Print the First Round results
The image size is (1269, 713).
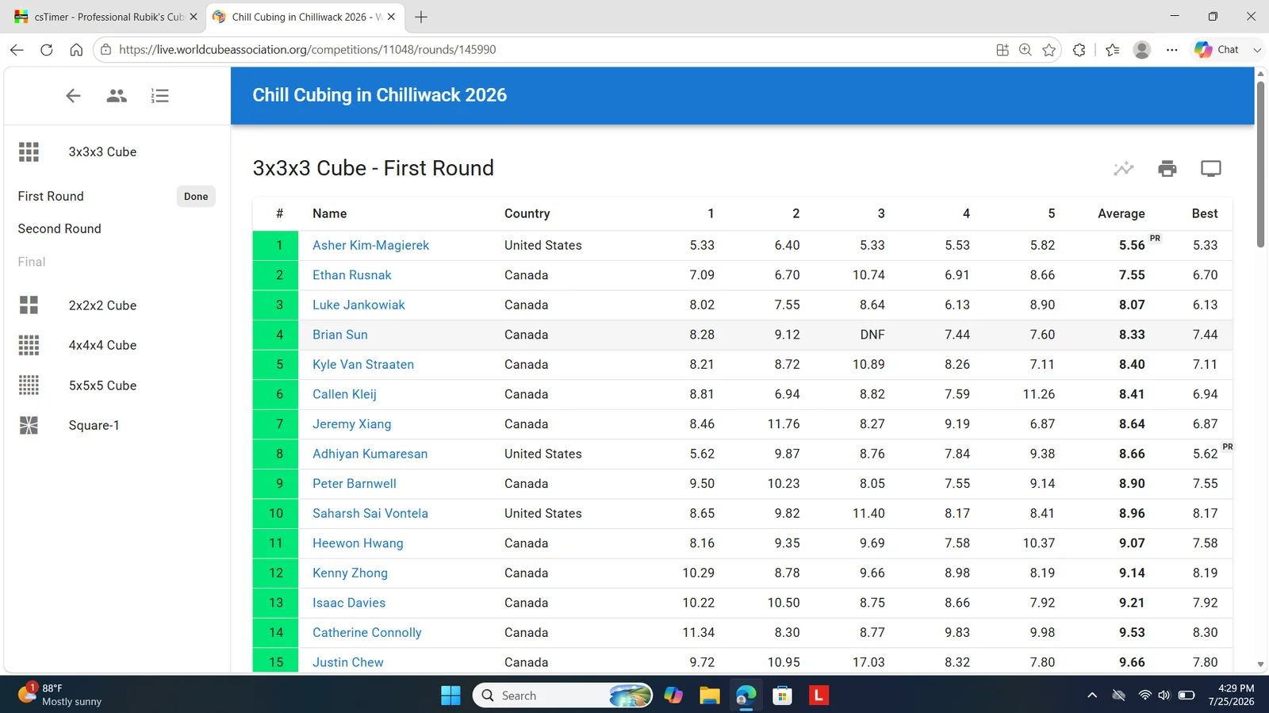[x=1167, y=168]
